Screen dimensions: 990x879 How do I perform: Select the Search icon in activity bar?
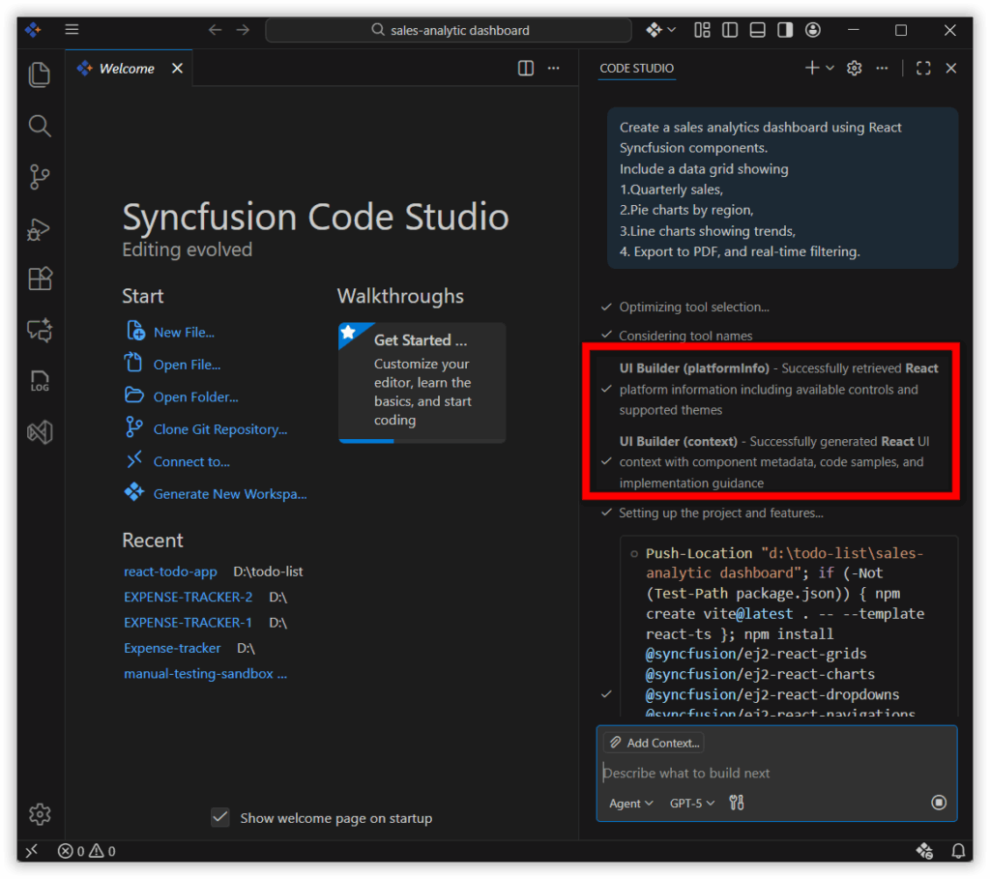pyautogui.click(x=39, y=126)
